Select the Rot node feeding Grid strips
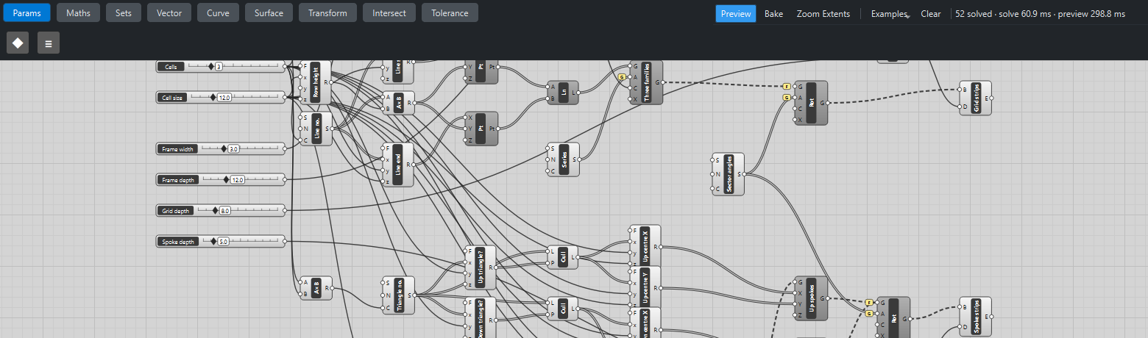 pos(811,103)
